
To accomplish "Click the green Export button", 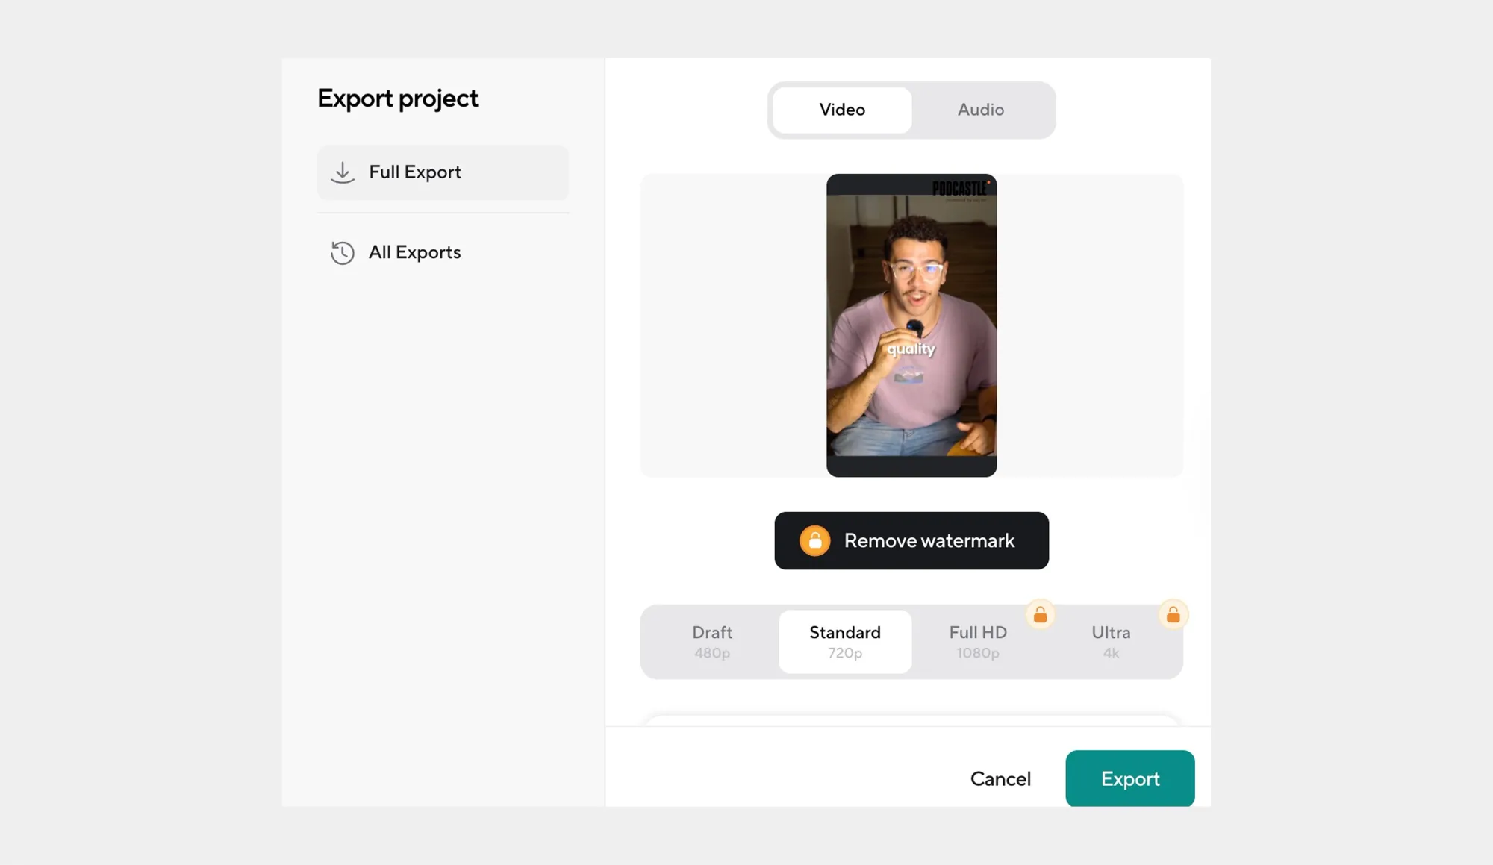I will pos(1129,778).
